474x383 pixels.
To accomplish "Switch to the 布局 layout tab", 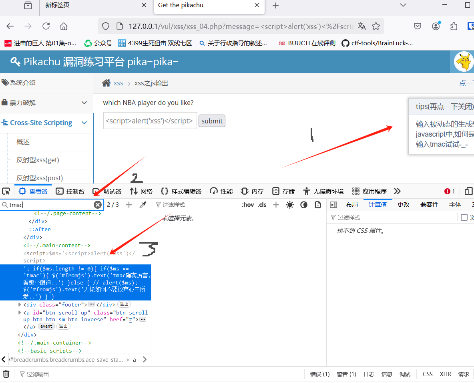I will point(351,205).
